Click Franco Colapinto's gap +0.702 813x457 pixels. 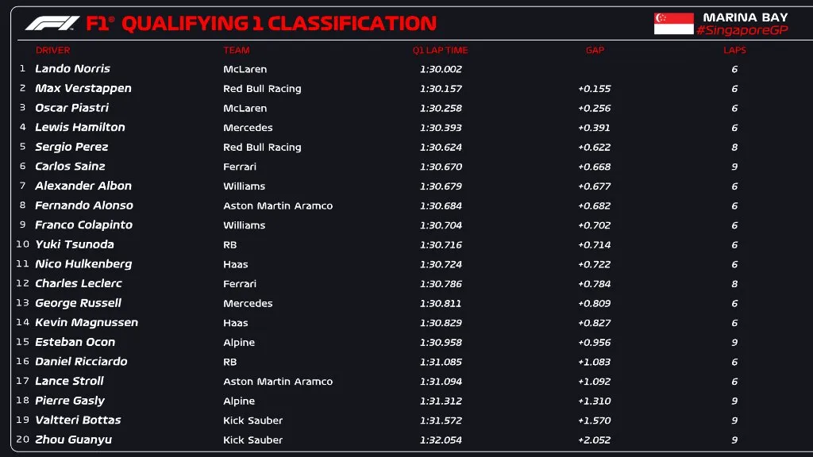point(594,225)
